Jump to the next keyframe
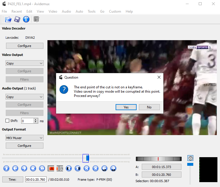Viewport: 220px width, 187px height. 42,168
